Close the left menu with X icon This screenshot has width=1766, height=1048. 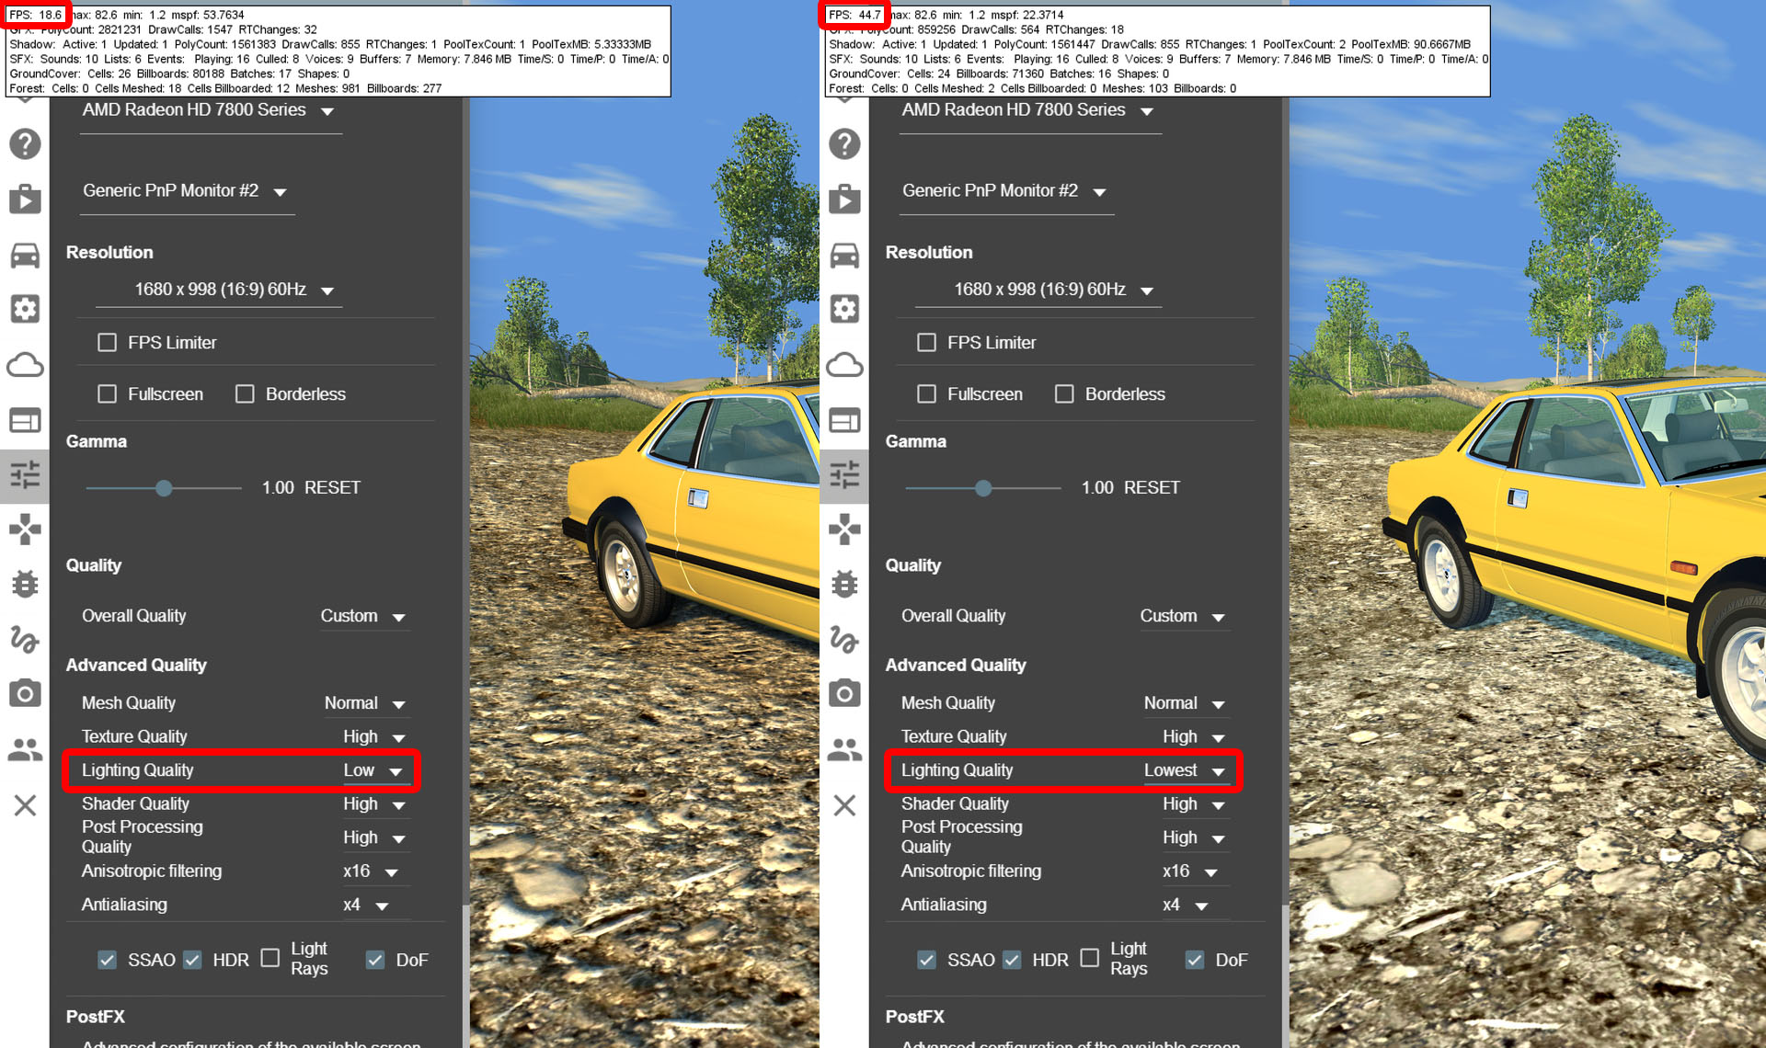coord(25,805)
